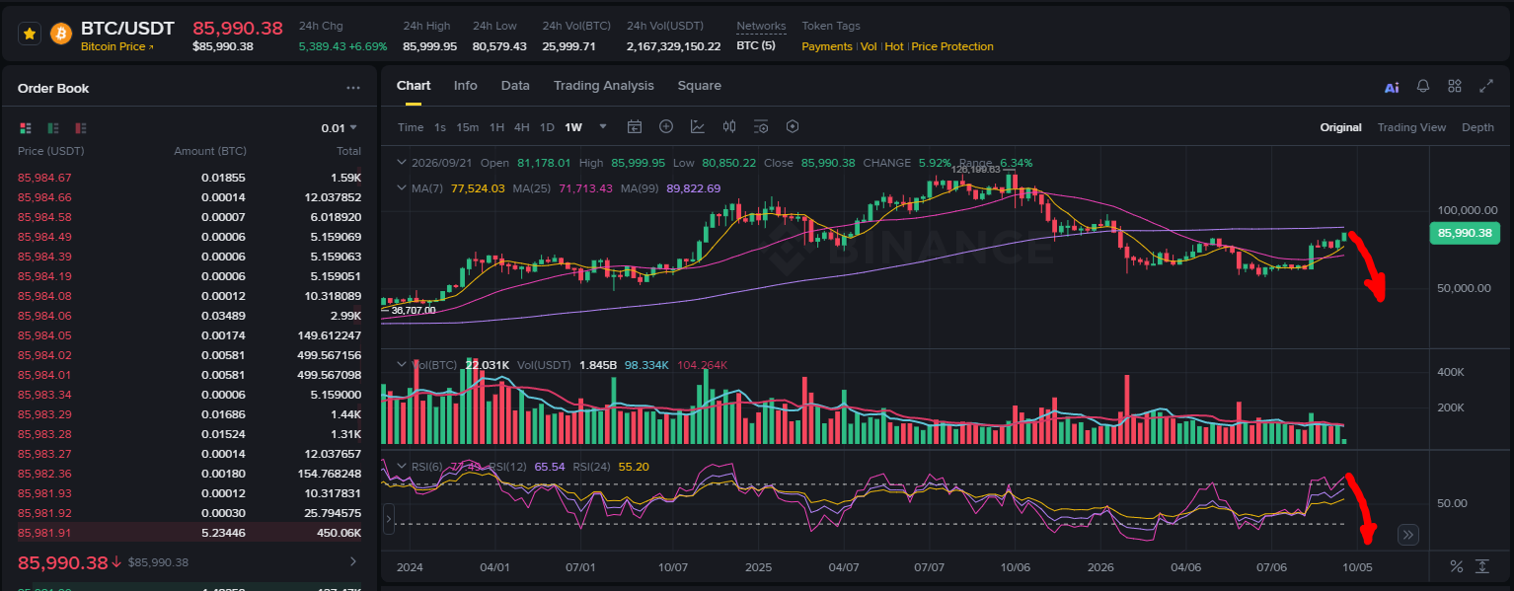Open the candlestick chart type icon
This screenshot has width=1514, height=591.
tap(729, 126)
